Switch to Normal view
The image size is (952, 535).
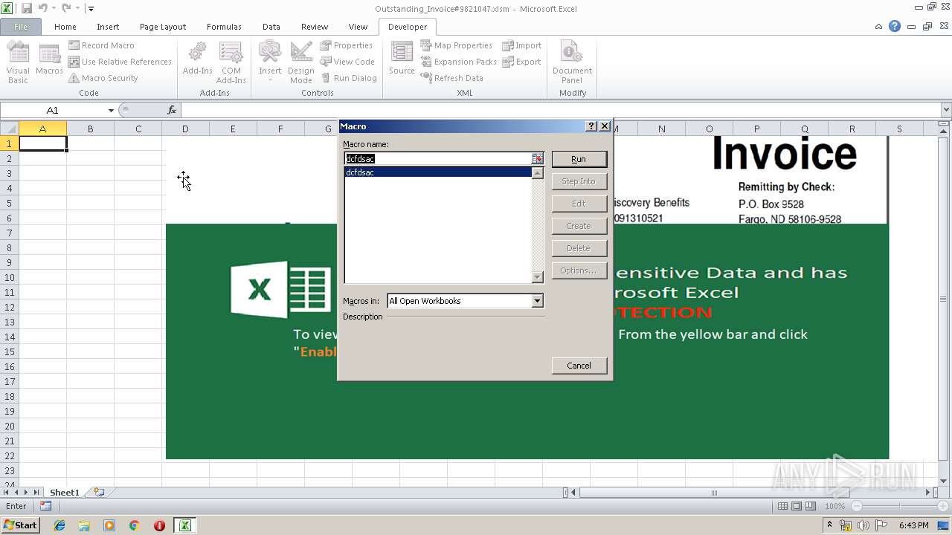(x=782, y=506)
